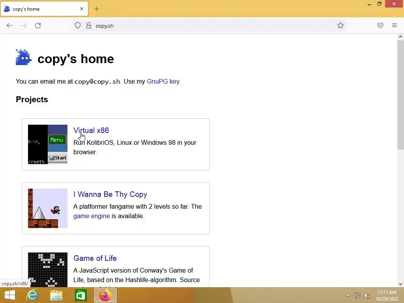Viewport: 404px width, 303px height.
Task: Click the forward navigation arrow
Action: [x=24, y=26]
